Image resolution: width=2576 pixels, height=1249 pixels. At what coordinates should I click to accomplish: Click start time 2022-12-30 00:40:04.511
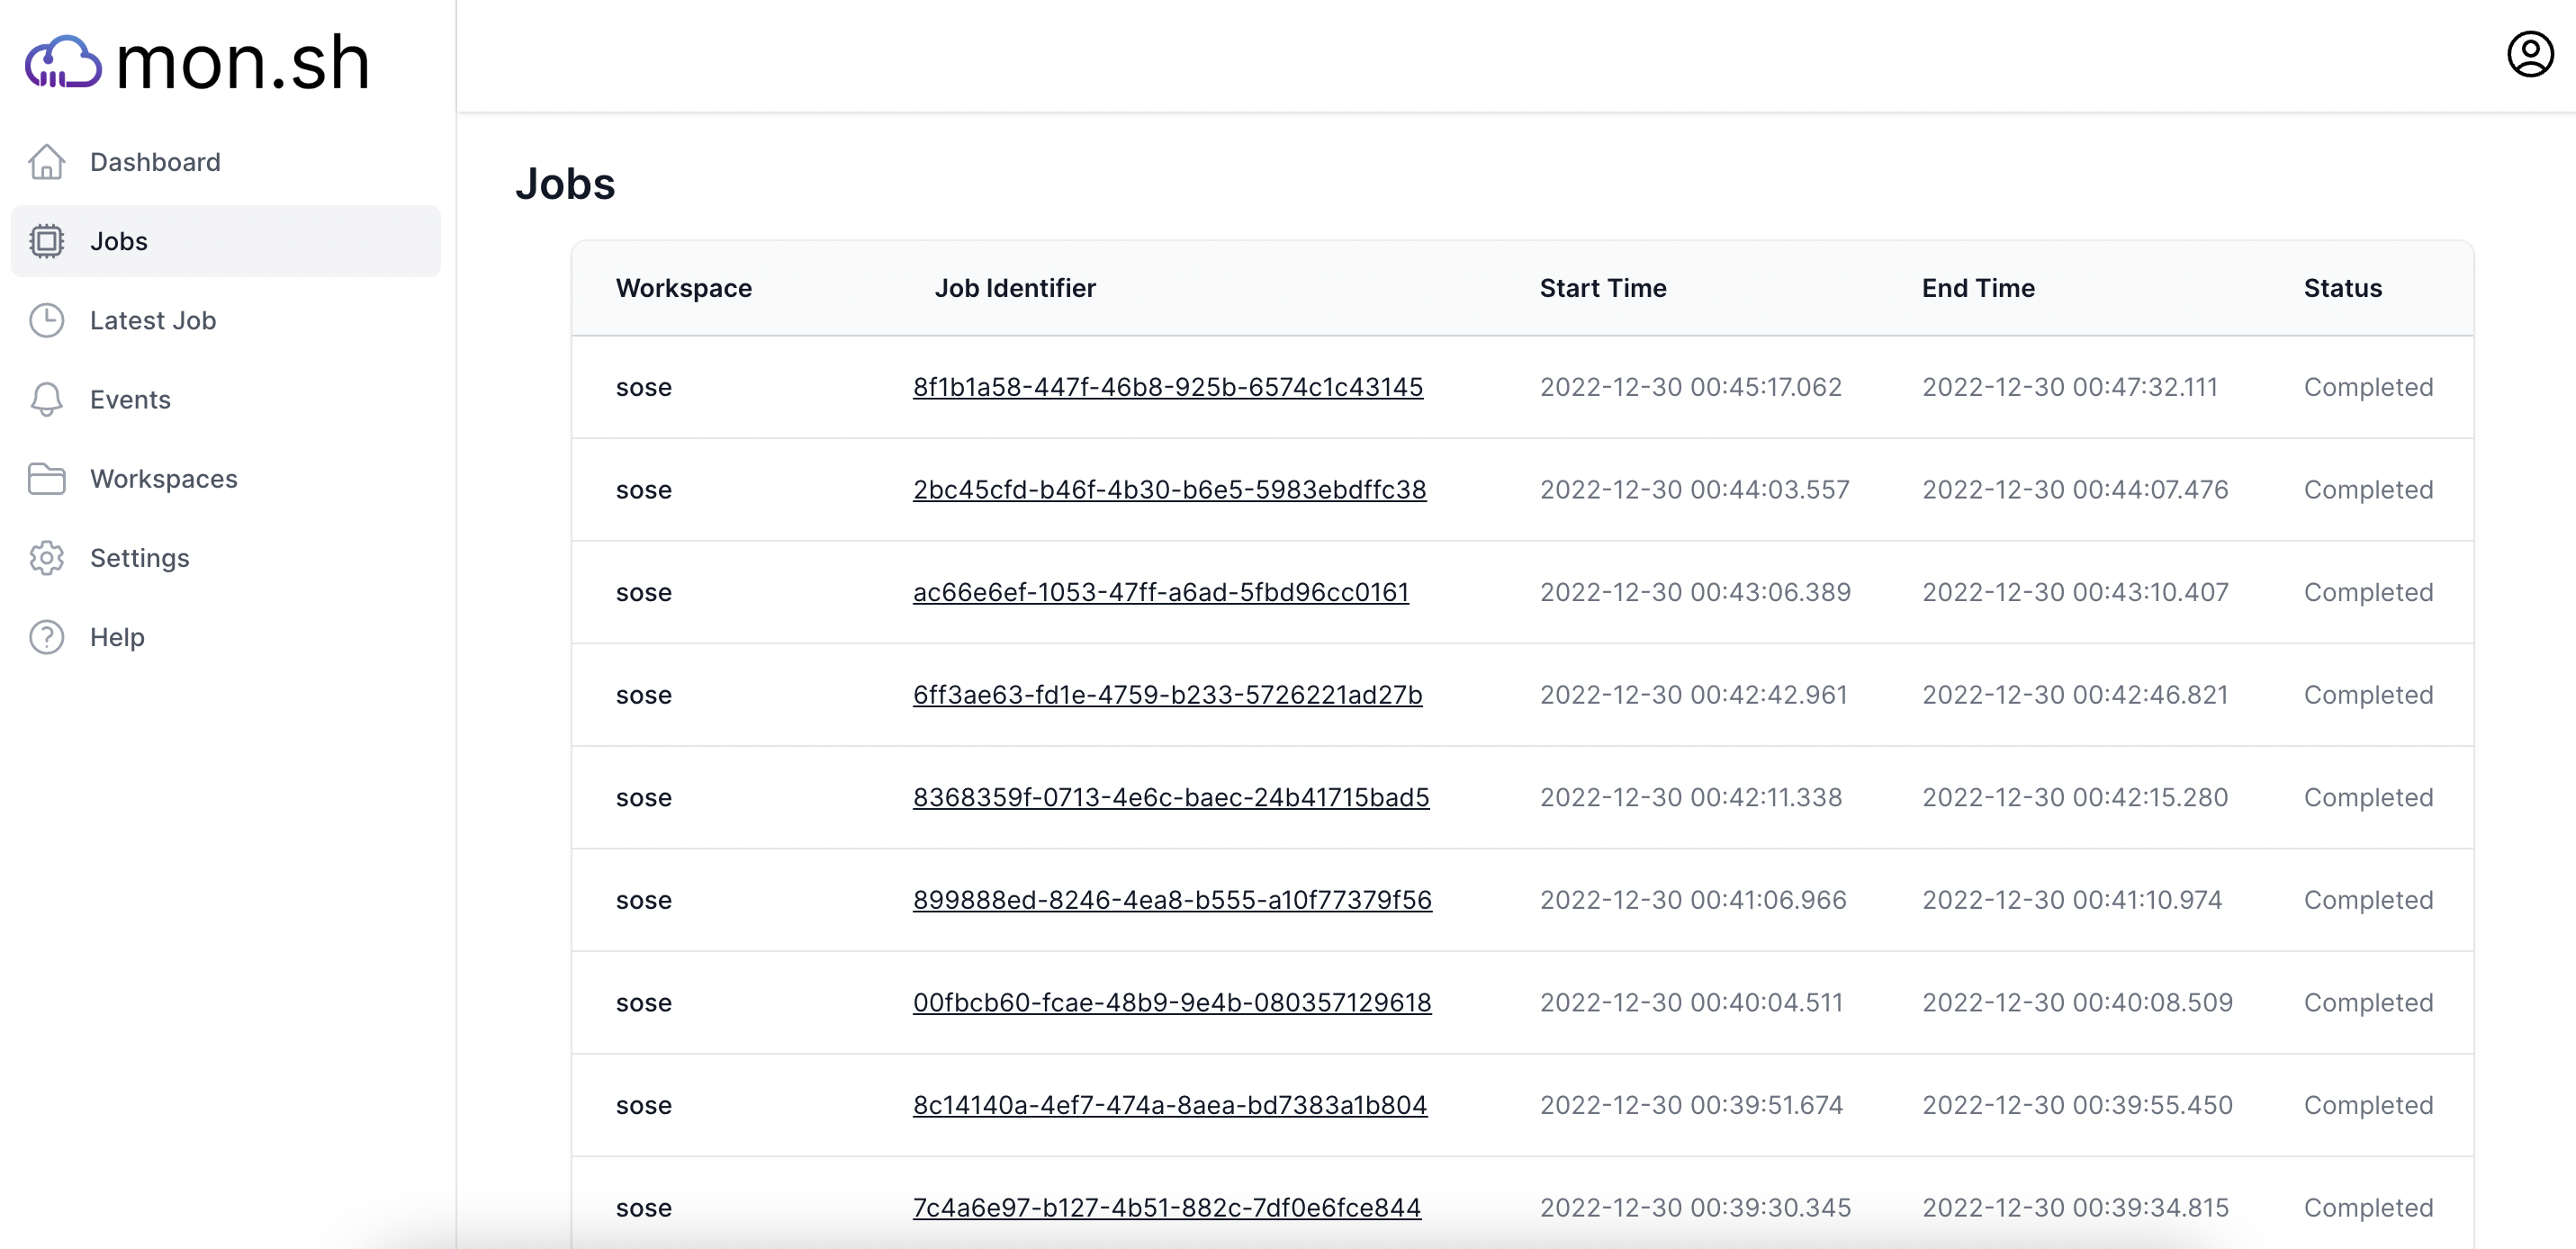coord(1691,1002)
